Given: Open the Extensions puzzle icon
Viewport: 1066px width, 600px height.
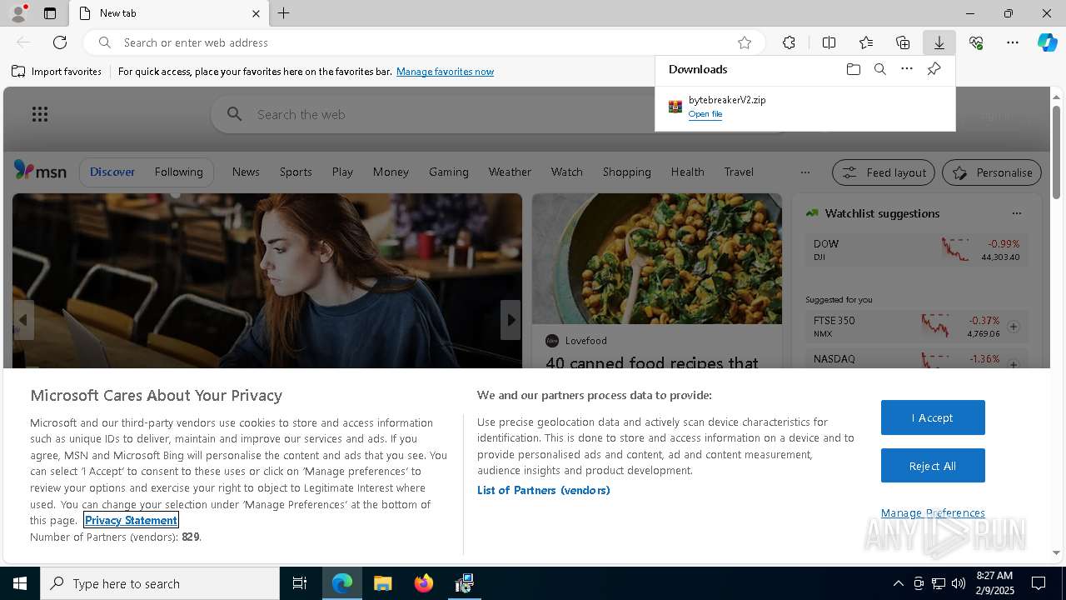Looking at the screenshot, I should tap(789, 42).
